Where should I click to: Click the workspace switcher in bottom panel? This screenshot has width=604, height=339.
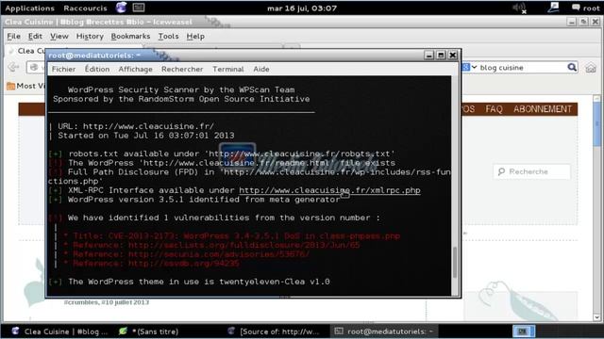click(x=524, y=331)
